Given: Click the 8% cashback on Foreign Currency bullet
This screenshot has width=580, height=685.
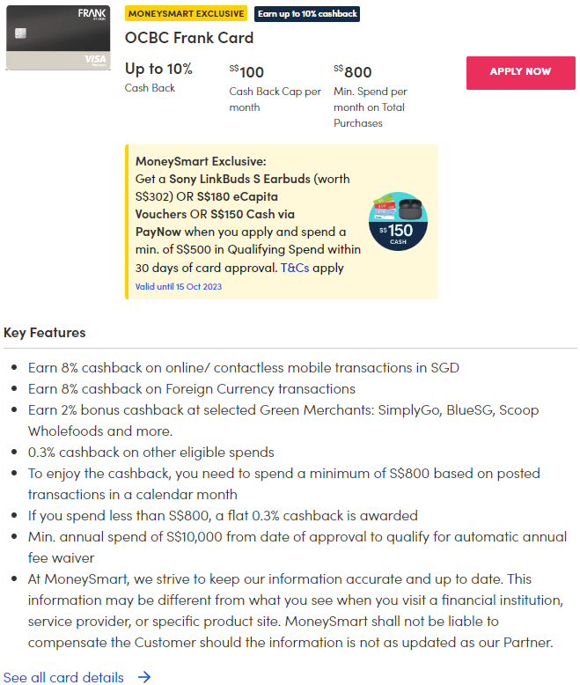Looking at the screenshot, I should tap(192, 388).
